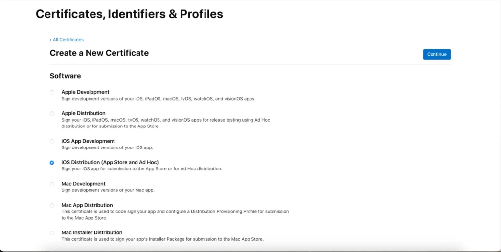Click the "Apple Distribution" label text

pyautogui.click(x=83, y=113)
